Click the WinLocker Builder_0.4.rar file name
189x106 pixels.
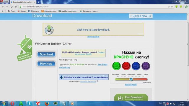53,44
